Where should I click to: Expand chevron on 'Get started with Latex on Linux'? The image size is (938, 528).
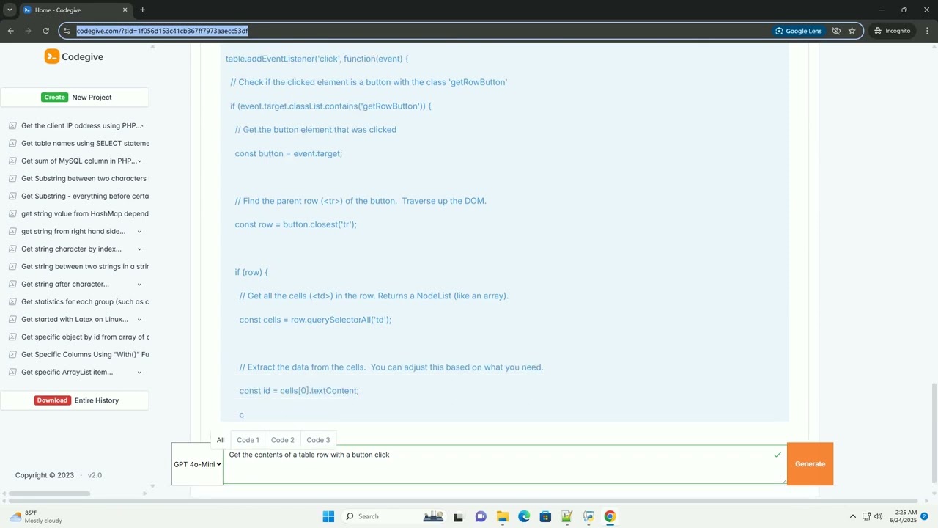pos(139,320)
